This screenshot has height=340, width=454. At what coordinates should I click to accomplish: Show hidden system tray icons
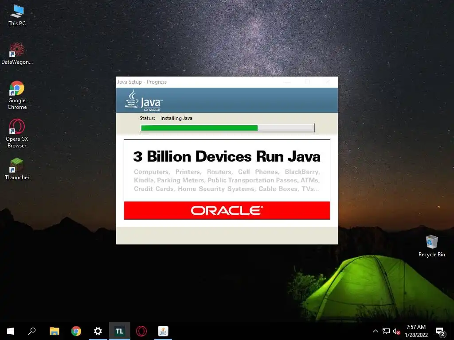375,331
